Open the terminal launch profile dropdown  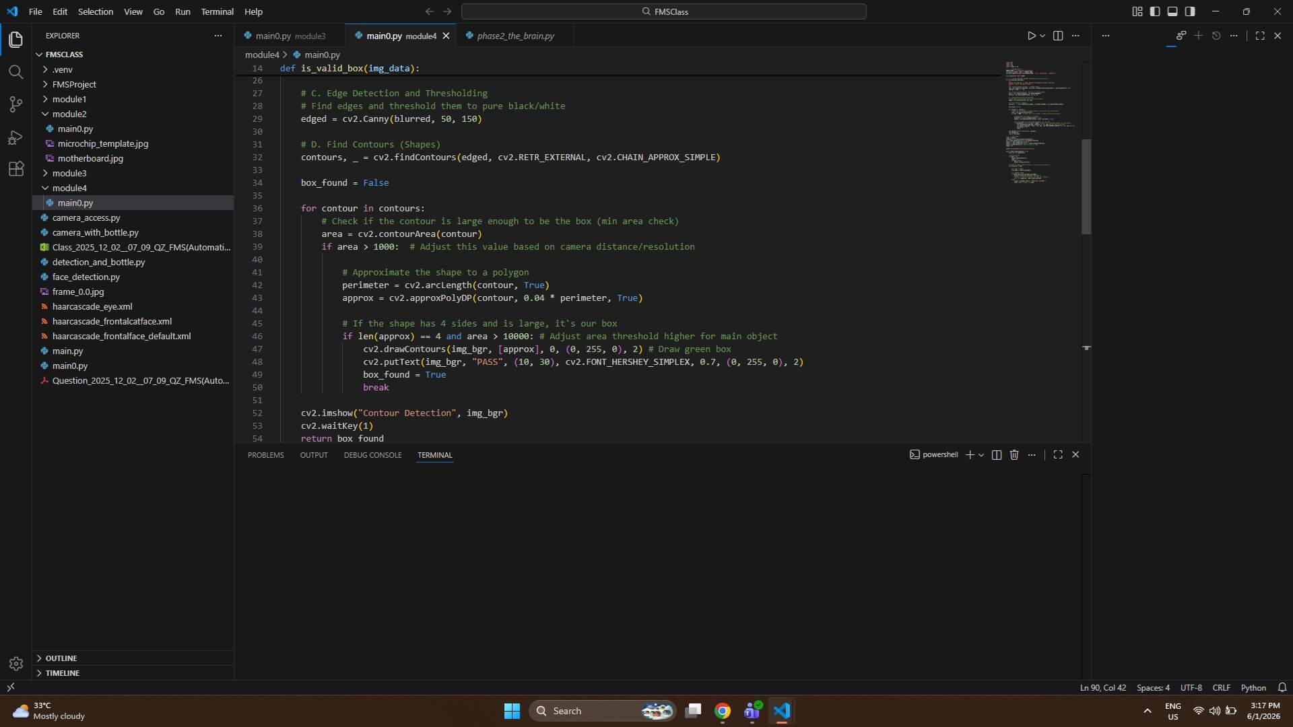point(981,454)
